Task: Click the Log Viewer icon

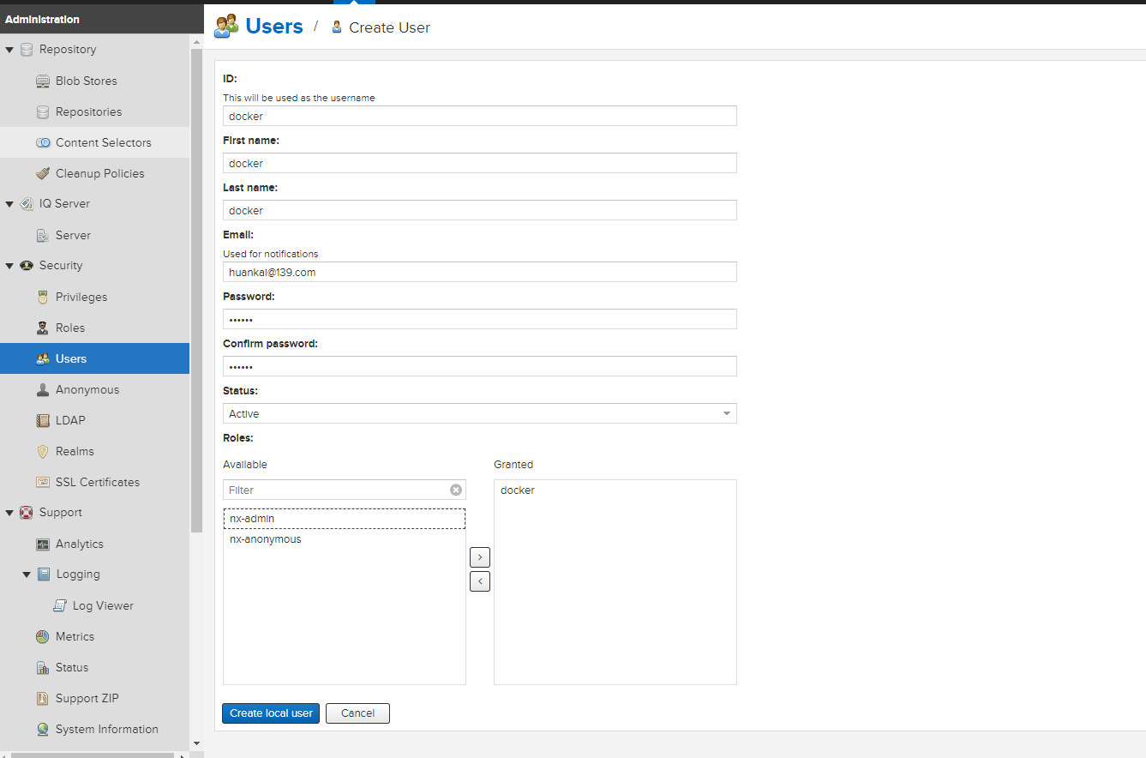Action: click(60, 605)
